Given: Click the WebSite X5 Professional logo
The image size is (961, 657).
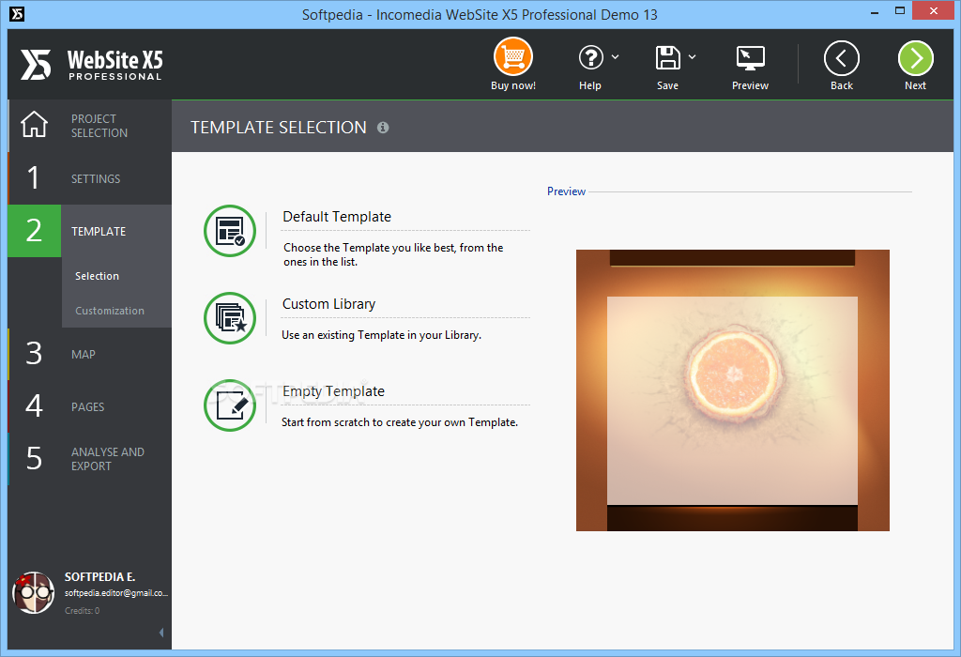Looking at the screenshot, I should point(92,65).
